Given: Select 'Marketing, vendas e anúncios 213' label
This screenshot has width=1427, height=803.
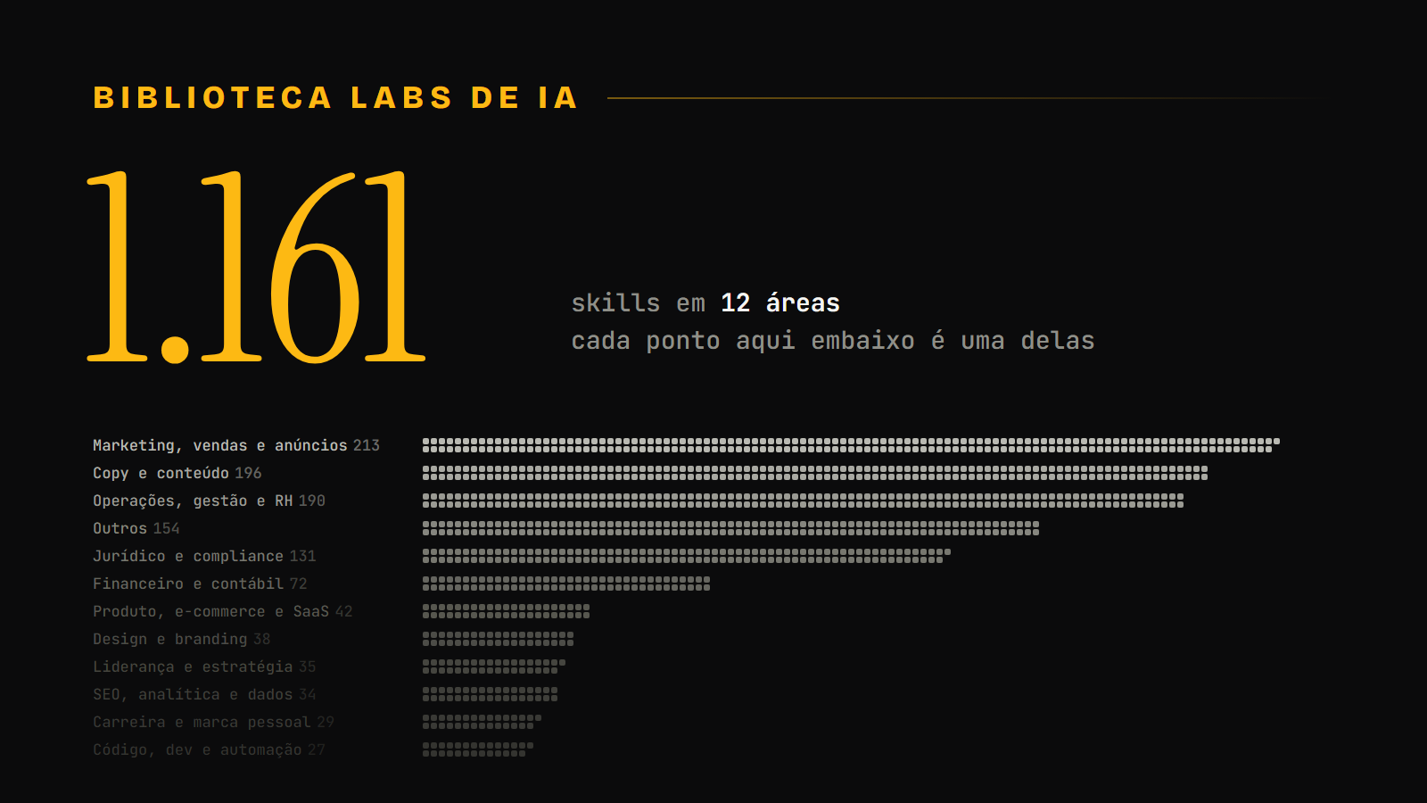Looking at the screenshot, I should (x=236, y=445).
